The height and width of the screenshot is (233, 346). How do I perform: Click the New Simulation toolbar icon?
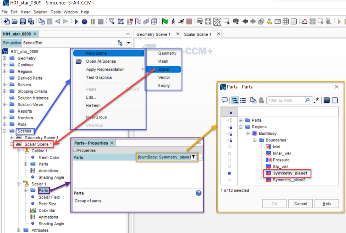(7, 21)
